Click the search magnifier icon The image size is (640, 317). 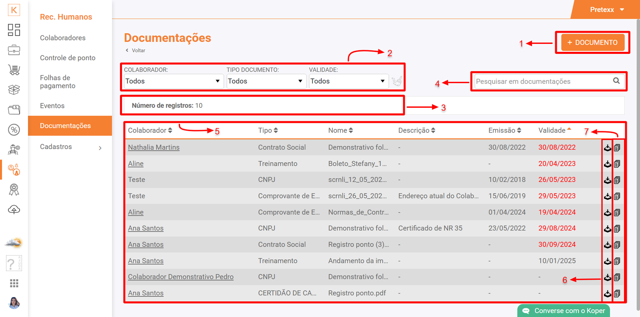tap(616, 81)
